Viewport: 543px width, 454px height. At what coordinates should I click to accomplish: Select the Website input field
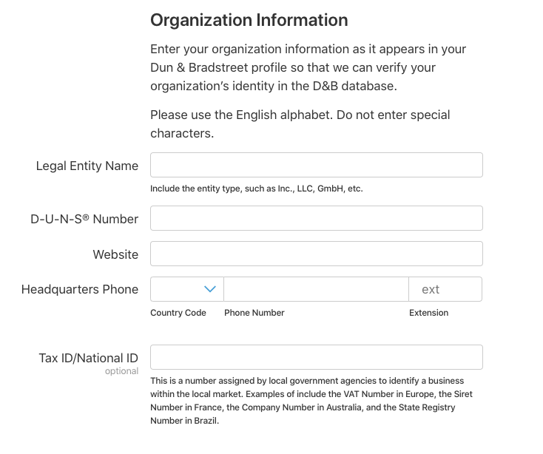point(316,254)
